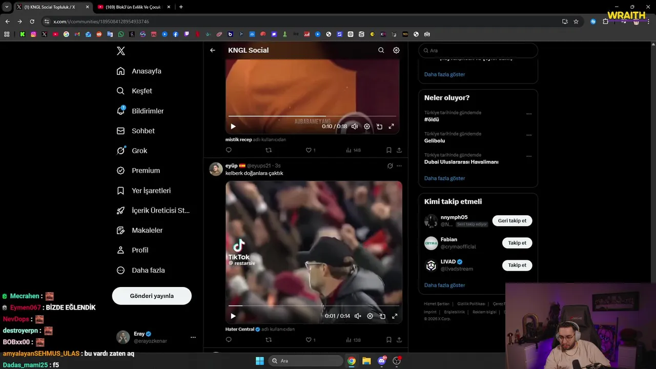656x369 pixels.
Task: Open options for the Gelibolu trend
Action: pos(529,135)
